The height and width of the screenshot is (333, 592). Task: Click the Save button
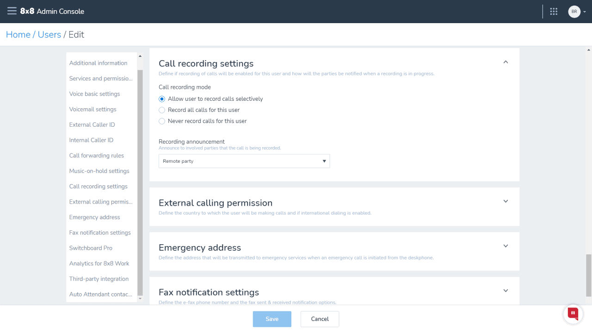click(x=272, y=319)
